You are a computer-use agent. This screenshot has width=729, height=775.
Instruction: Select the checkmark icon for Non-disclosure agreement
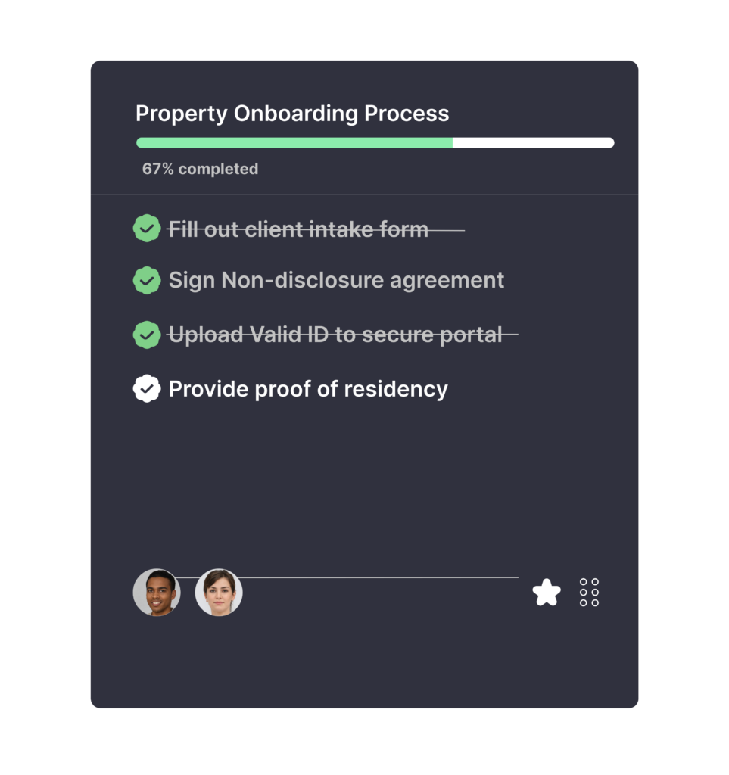(x=146, y=280)
